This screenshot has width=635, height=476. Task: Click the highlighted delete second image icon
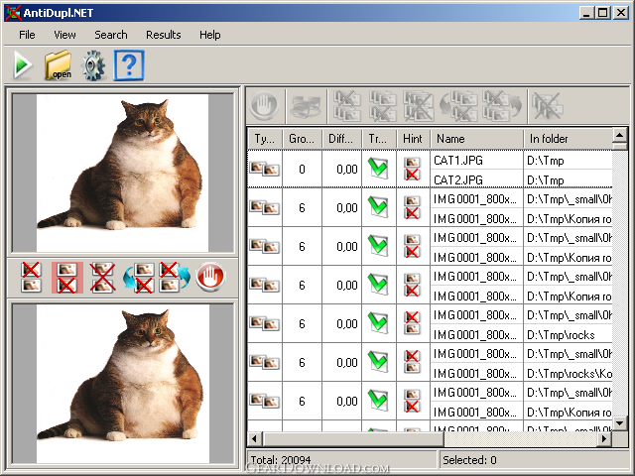pyautogui.click(x=67, y=278)
